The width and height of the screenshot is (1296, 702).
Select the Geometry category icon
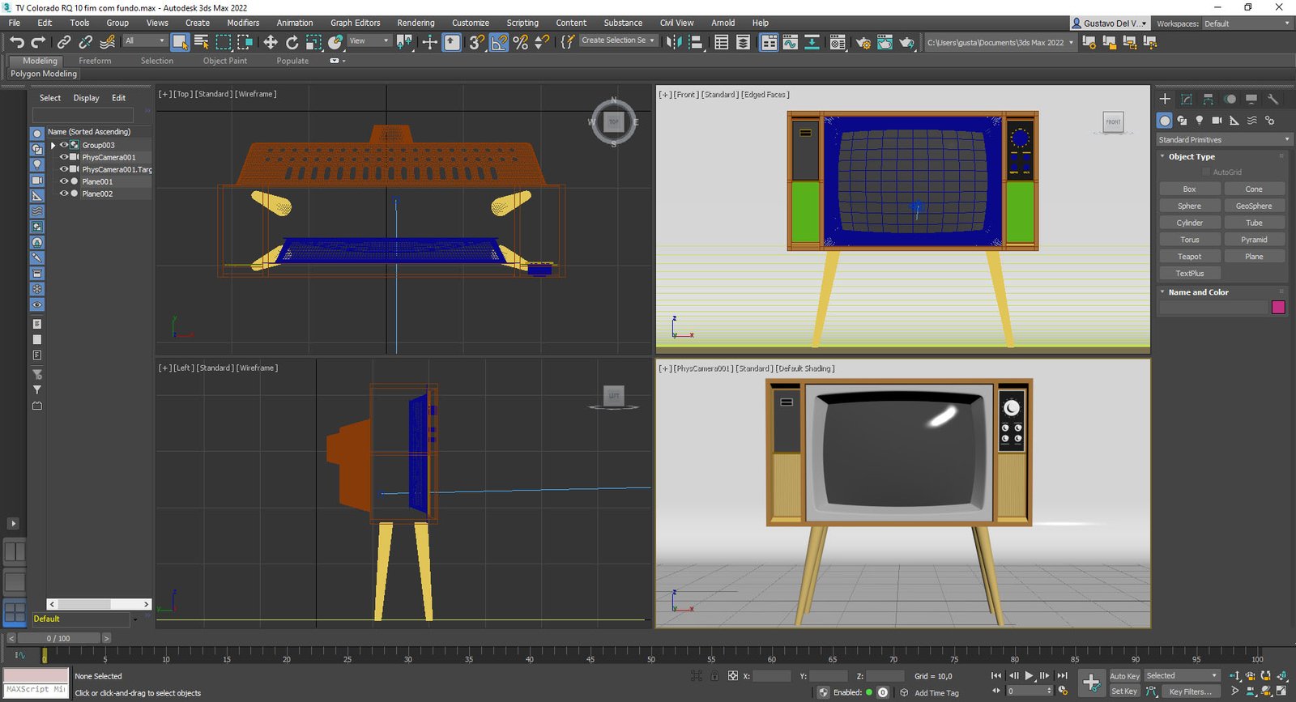[1165, 121]
